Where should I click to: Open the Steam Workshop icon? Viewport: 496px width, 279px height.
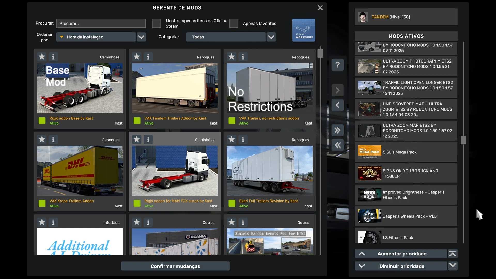click(304, 30)
